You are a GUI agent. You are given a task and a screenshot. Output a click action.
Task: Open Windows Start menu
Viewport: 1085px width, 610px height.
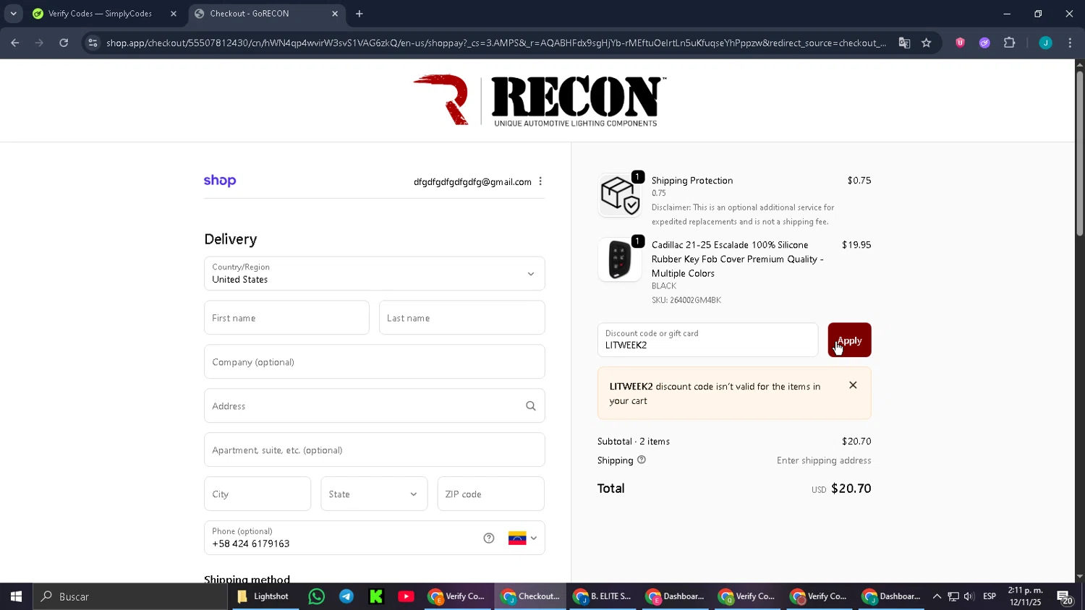16,596
